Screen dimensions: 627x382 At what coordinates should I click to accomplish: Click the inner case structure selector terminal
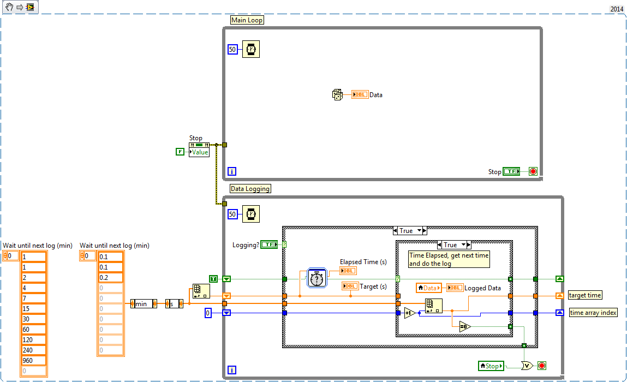coord(398,279)
